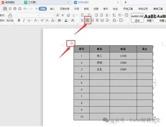
Task: Click the Undo arrow icon
Action: click(25, 9)
